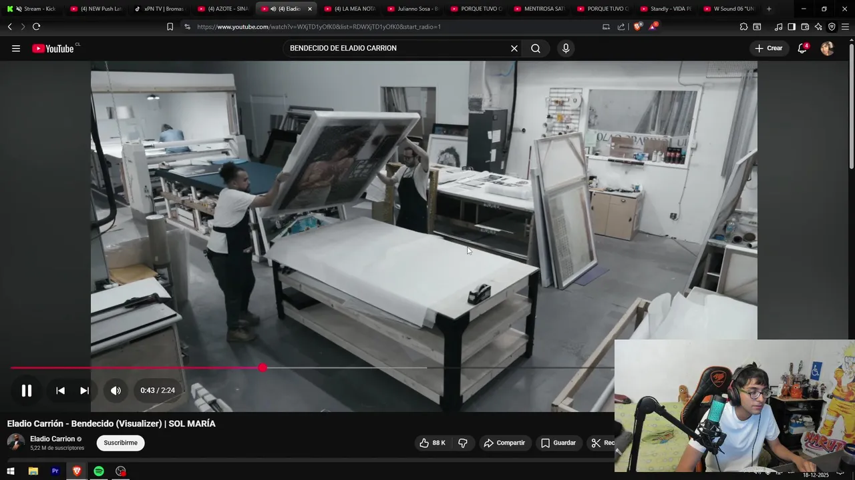The width and height of the screenshot is (855, 480).
Task: Open the Compartir share dialog
Action: pyautogui.click(x=505, y=443)
